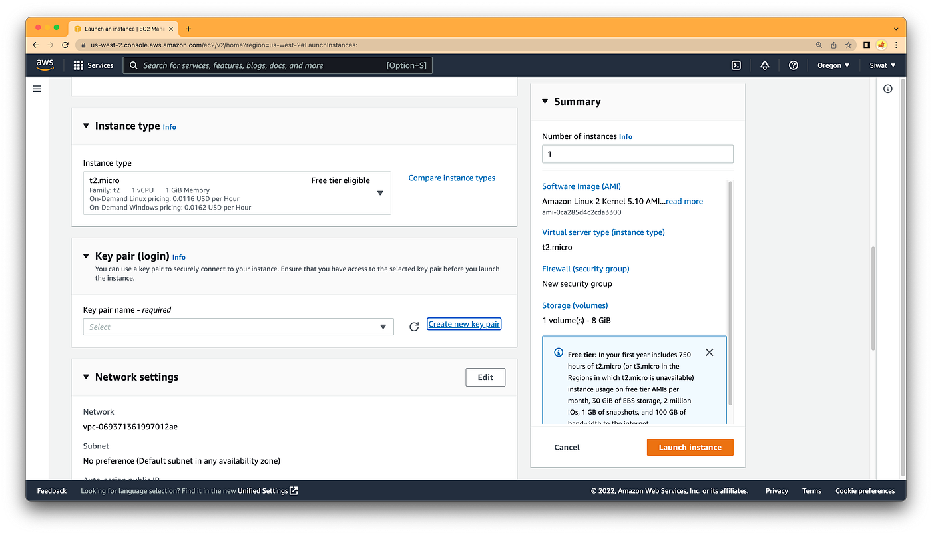
Task: Open Feedback in the footer
Action: point(52,491)
